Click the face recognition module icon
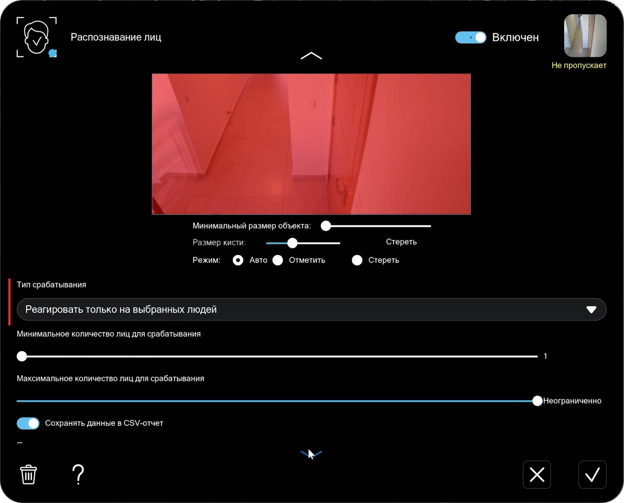Image resolution: width=624 pixels, height=503 pixels. click(36, 37)
